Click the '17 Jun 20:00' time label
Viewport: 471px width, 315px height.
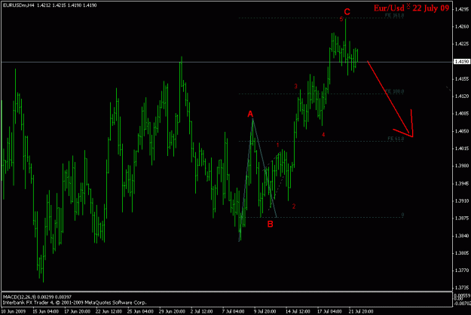pyautogui.click(x=77, y=311)
